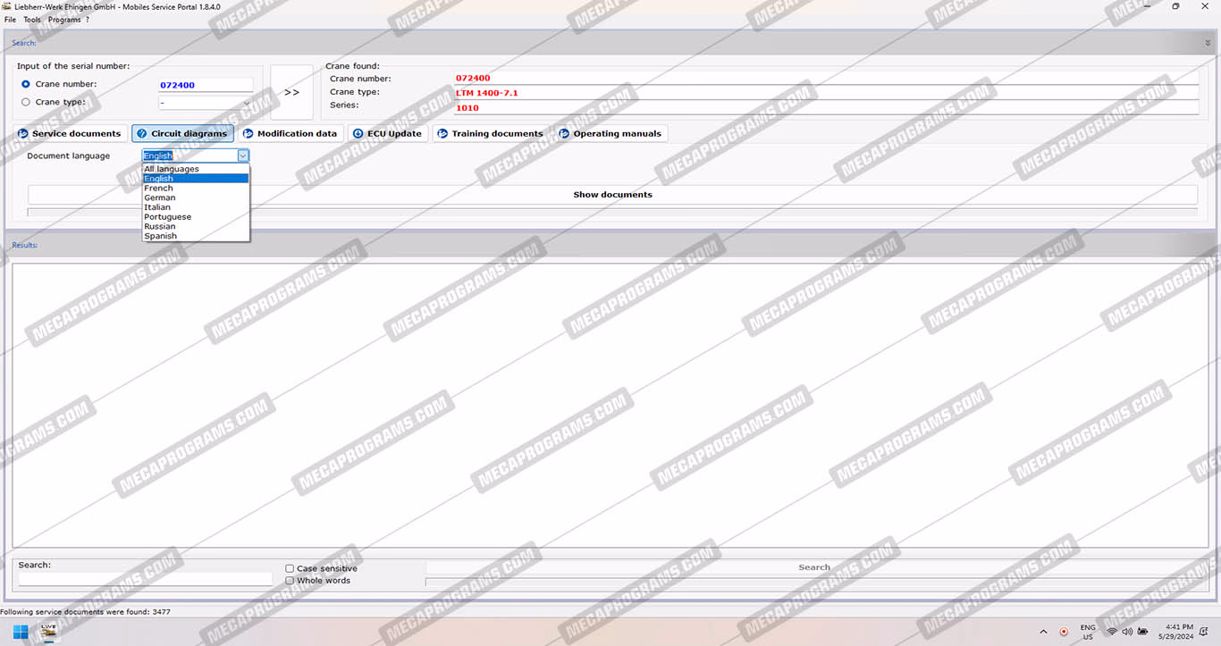Open the Modification data tab

290,134
